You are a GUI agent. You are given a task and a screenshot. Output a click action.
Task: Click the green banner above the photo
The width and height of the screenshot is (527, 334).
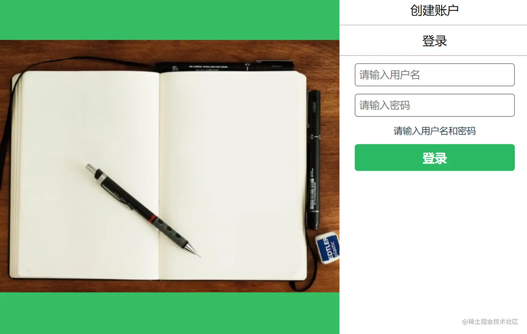click(x=170, y=20)
